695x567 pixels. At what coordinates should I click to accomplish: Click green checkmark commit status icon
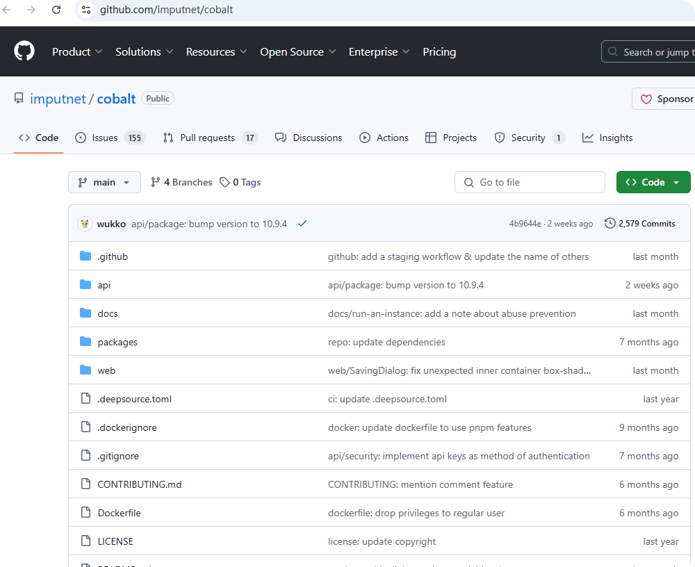coord(302,224)
